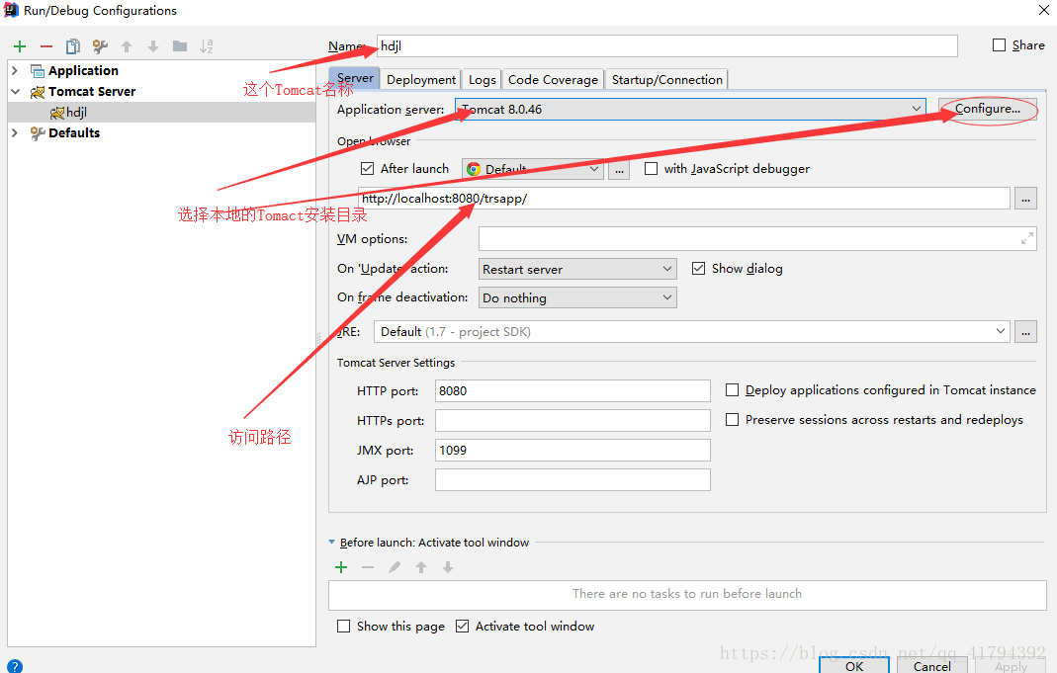Viewport: 1057px width, 673px height.
Task: Confirm with the OK button
Action: (854, 666)
